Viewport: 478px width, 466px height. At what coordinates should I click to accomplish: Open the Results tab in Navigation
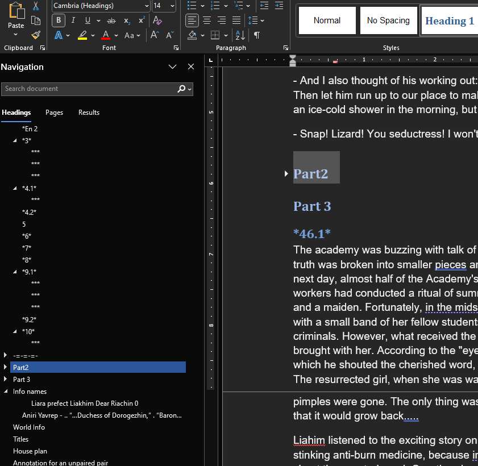pos(89,113)
